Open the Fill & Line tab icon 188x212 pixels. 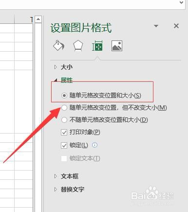[x=58, y=46]
